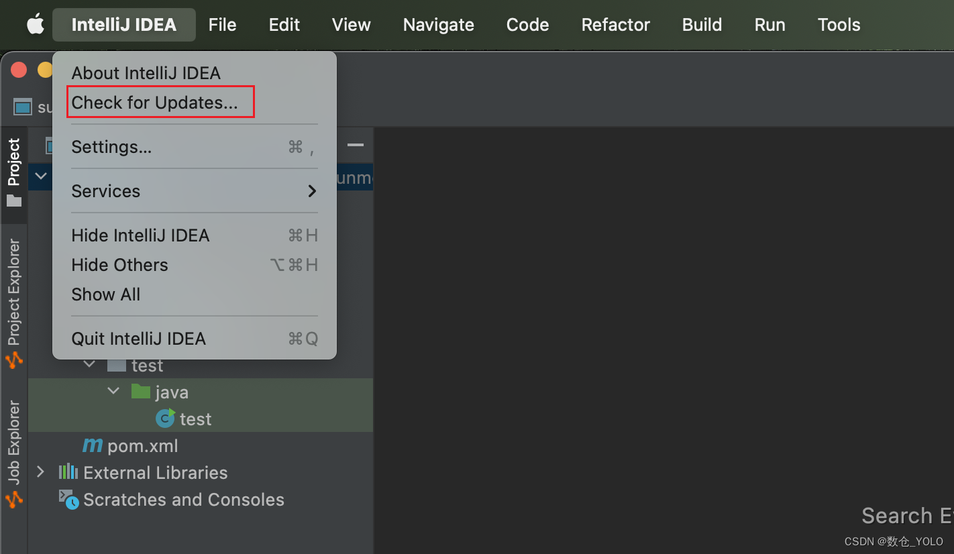Click the Project tab folder icon
The width and height of the screenshot is (954, 554).
click(x=14, y=201)
